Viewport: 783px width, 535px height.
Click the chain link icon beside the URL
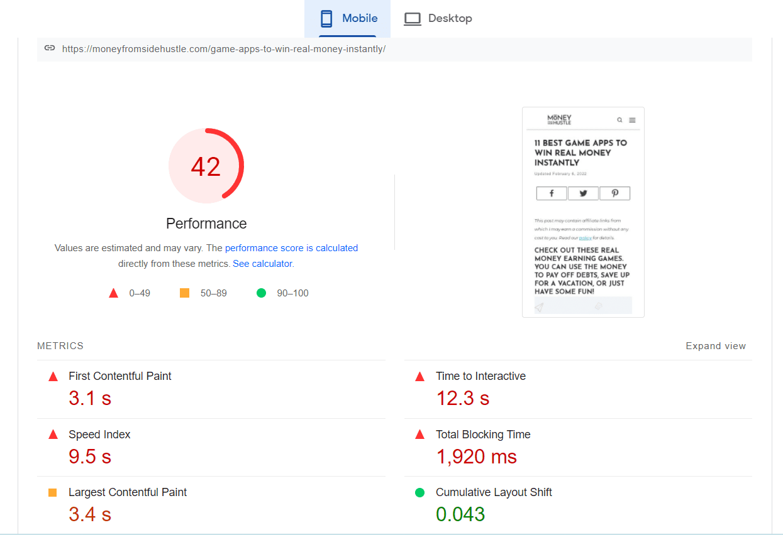(x=50, y=47)
